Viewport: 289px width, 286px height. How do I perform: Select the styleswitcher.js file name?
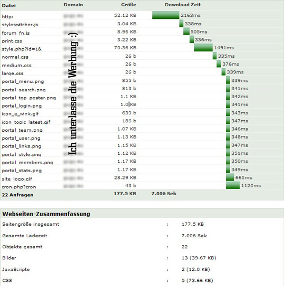tap(20, 25)
